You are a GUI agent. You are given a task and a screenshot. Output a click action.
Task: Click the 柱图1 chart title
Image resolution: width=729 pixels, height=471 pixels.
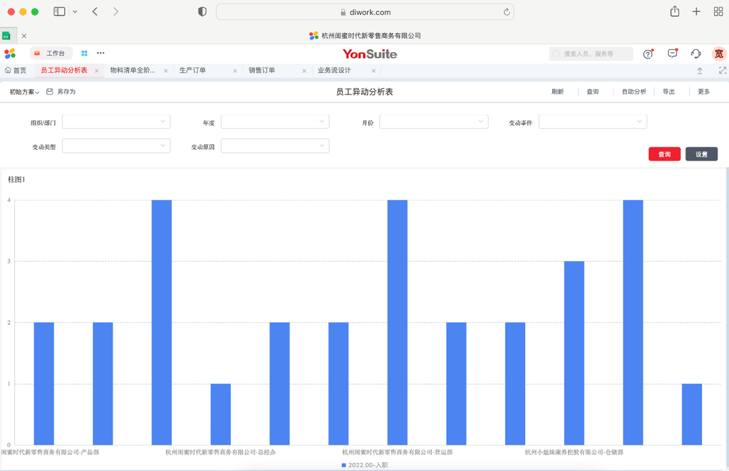click(x=17, y=179)
